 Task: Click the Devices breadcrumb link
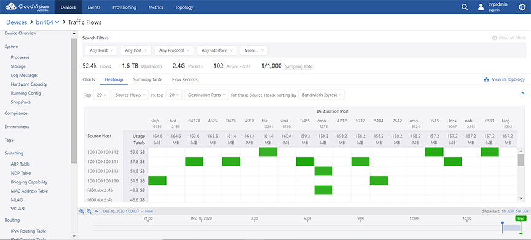[x=17, y=22]
